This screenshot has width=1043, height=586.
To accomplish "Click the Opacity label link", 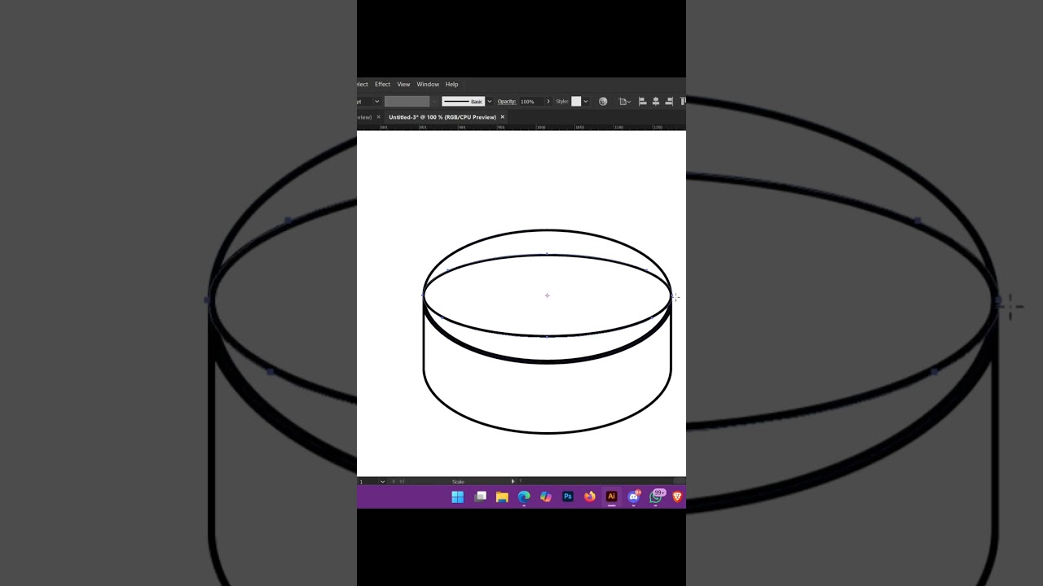I will [x=507, y=102].
